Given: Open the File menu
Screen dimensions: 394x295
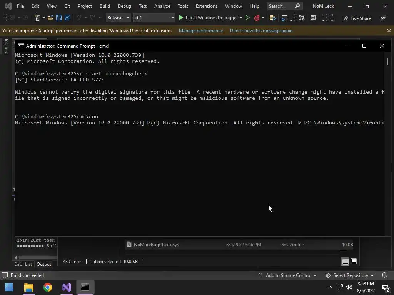Looking at the screenshot, I should (20, 6).
